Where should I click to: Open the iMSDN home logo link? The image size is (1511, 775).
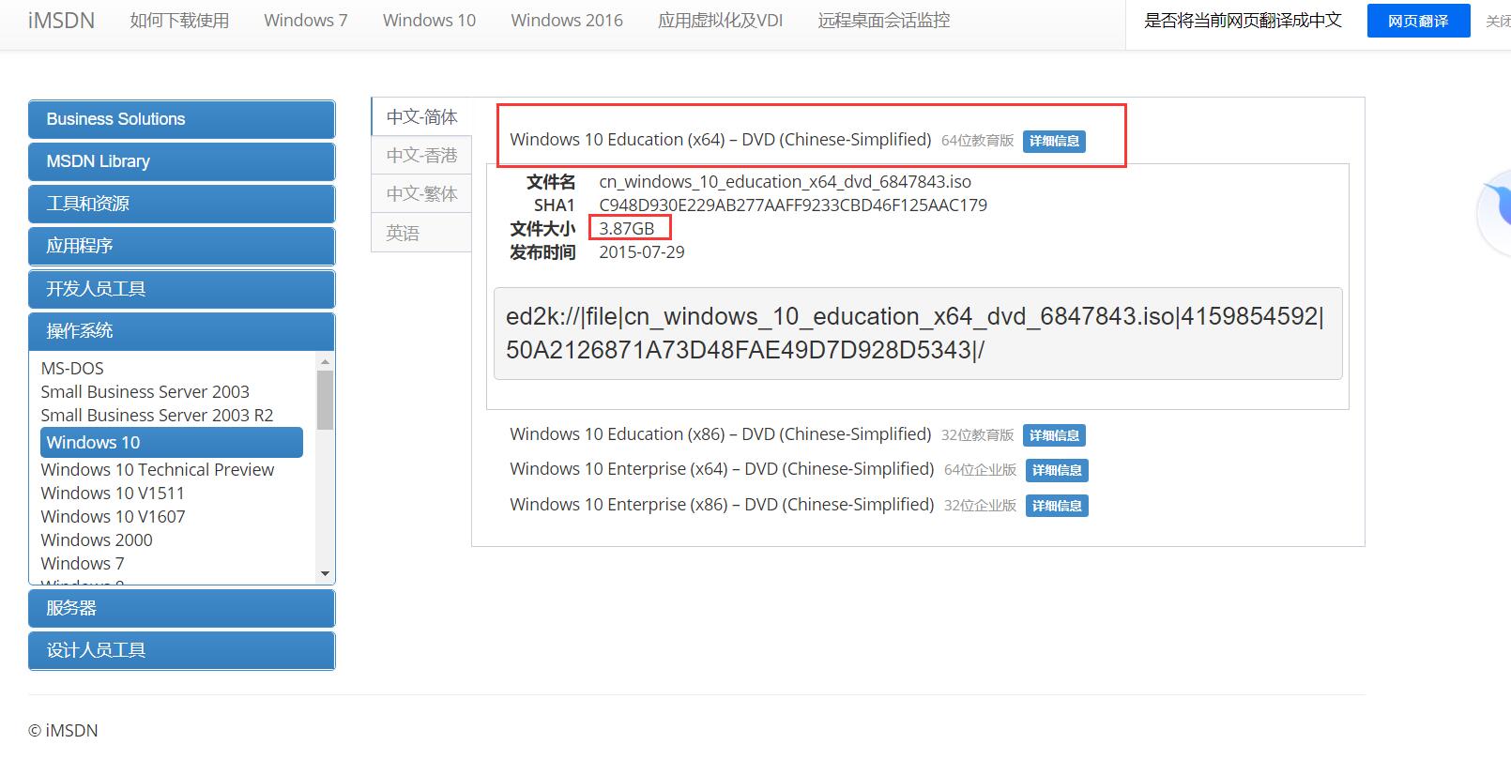coord(61,21)
